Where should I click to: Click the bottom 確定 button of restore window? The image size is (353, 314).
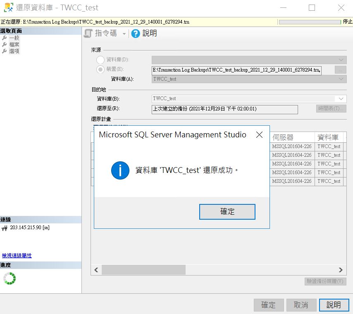(269, 305)
